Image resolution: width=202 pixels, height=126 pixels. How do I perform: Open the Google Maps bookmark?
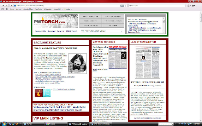pyautogui.click(x=28, y=9)
